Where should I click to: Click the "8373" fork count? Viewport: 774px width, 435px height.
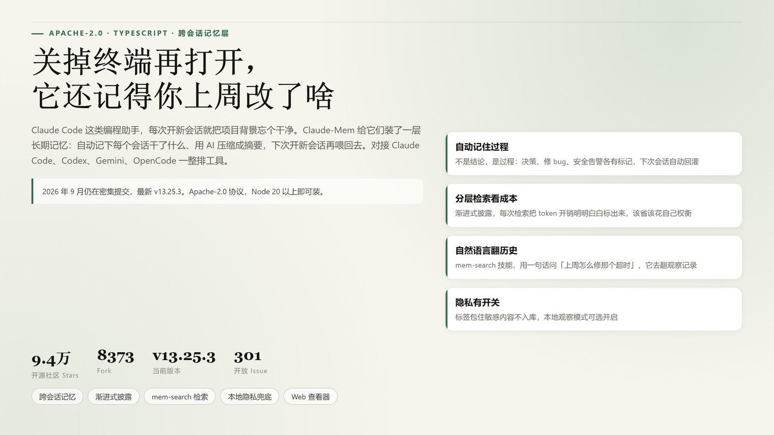tap(116, 356)
